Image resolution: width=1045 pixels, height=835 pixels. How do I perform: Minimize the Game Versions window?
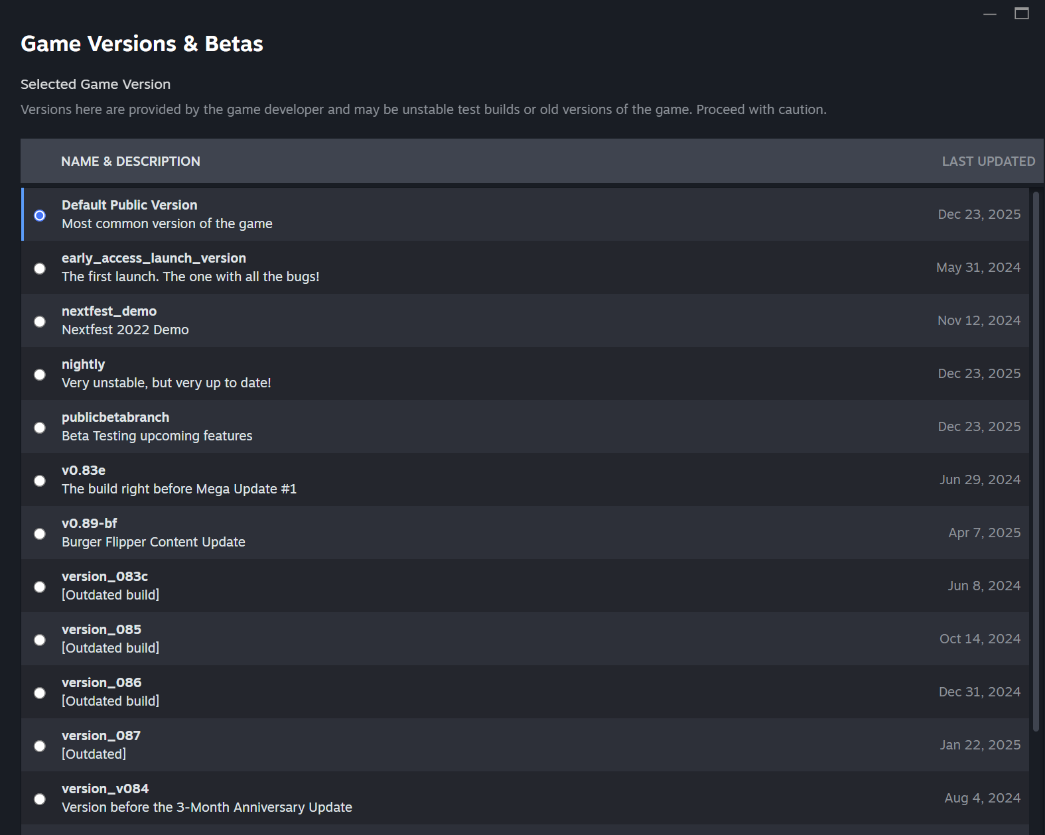990,14
